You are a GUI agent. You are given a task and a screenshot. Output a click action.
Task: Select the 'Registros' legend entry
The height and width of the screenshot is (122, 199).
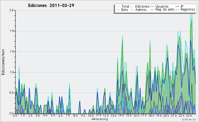pos(188,10)
